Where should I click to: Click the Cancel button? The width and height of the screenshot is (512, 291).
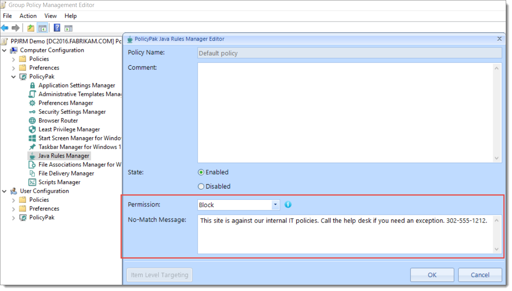[480, 275]
